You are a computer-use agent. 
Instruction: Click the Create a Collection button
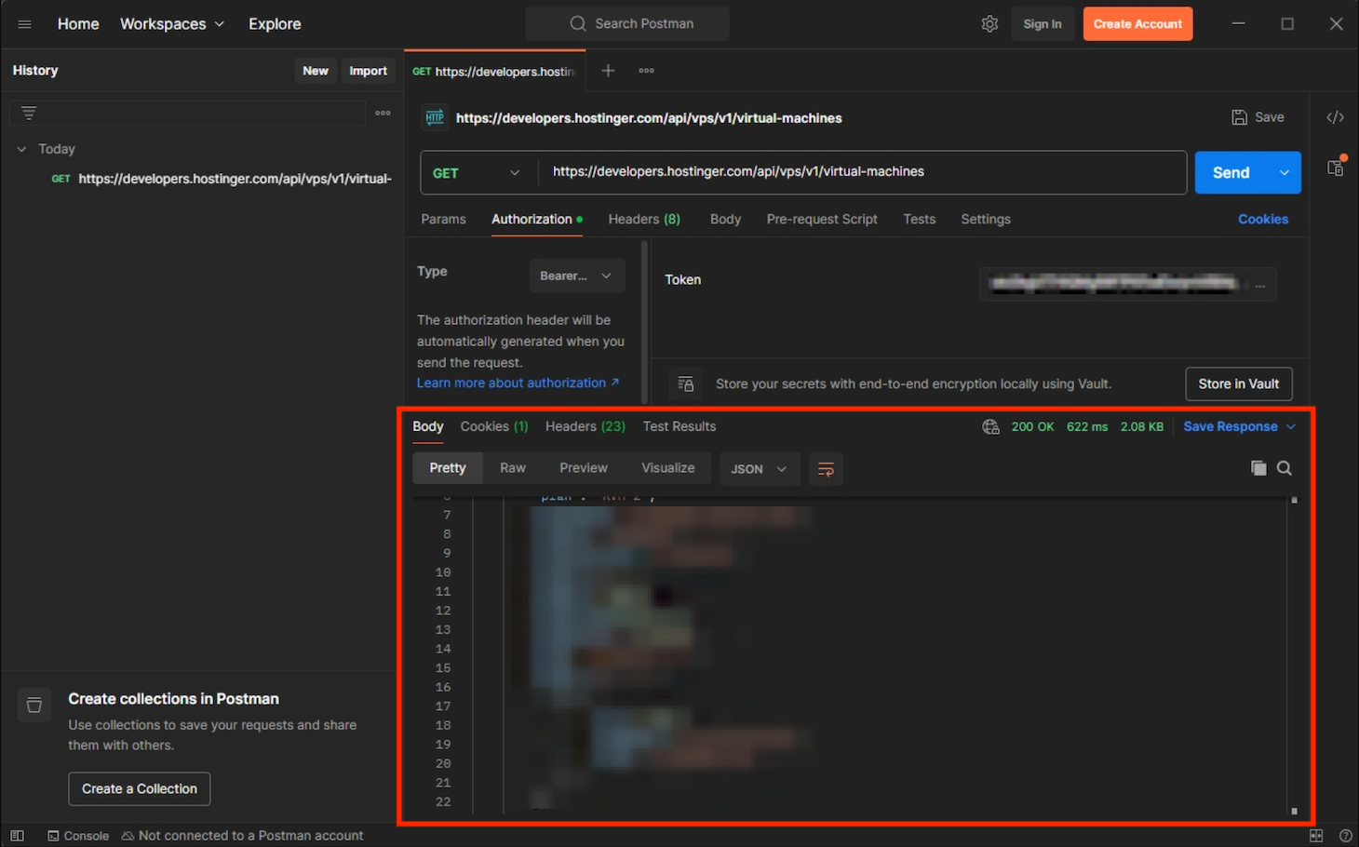click(x=139, y=788)
